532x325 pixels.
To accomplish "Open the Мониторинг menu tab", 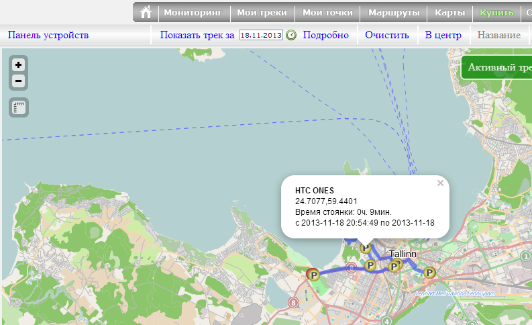I will coord(193,13).
